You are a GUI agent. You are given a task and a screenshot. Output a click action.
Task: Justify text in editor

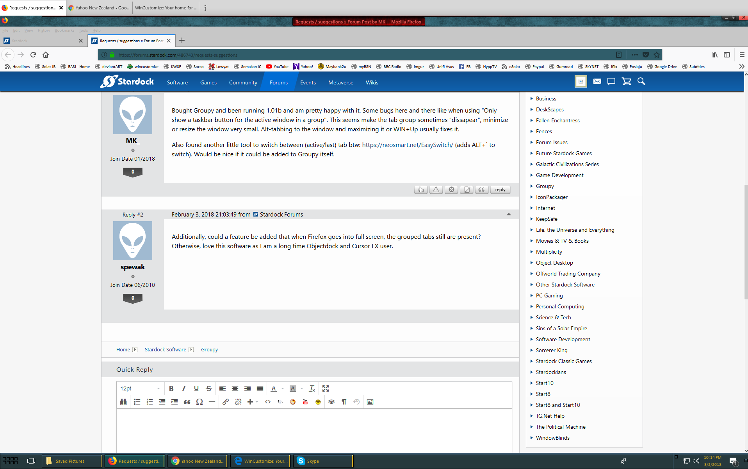click(x=260, y=388)
